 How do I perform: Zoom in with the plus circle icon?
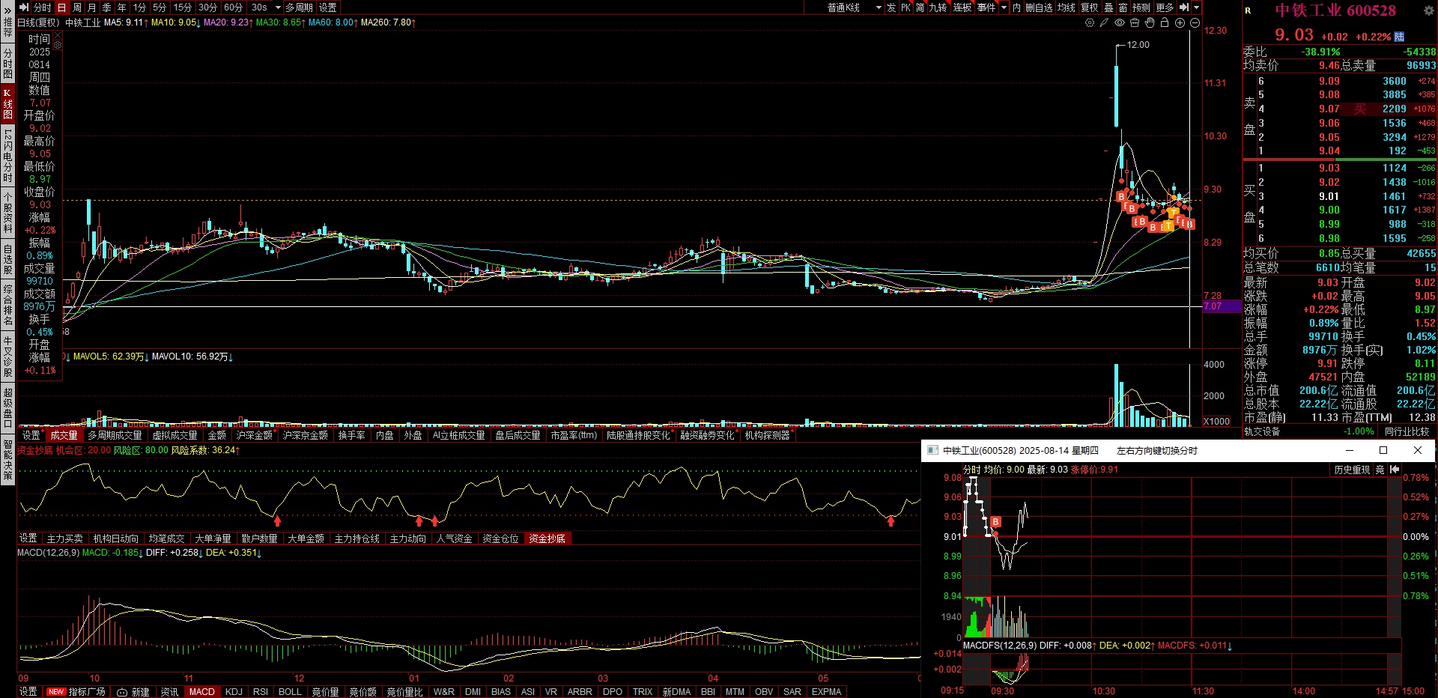pos(1180,23)
